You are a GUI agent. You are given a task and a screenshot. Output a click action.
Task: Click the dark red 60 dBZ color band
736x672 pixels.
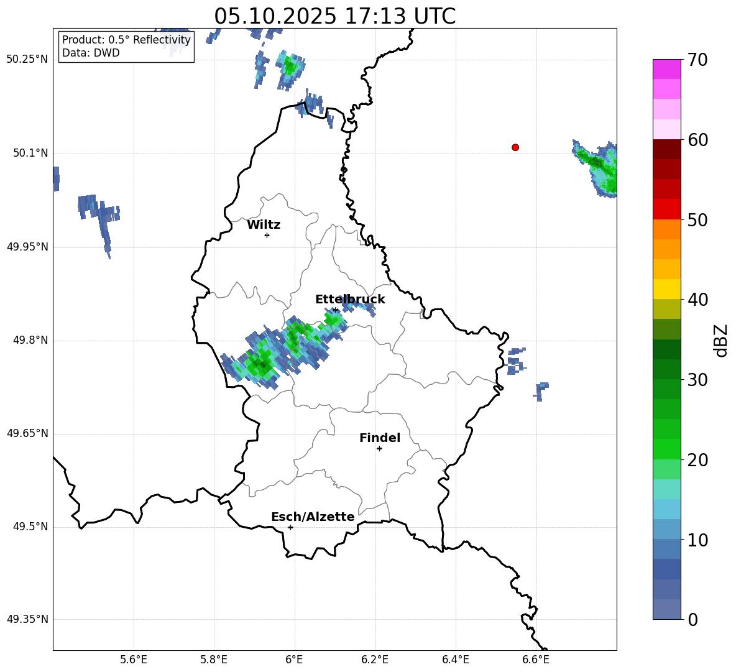[x=666, y=149]
